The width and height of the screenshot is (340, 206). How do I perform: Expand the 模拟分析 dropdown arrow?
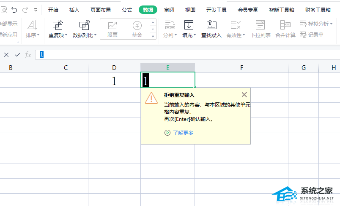click(331, 24)
